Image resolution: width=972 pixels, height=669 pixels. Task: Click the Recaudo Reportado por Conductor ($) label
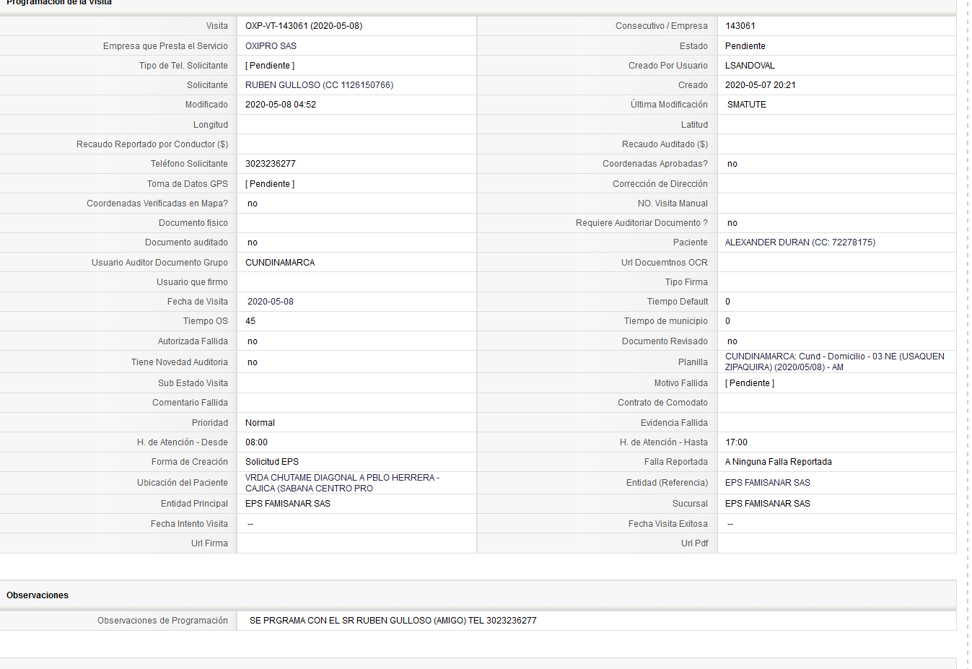(x=152, y=144)
